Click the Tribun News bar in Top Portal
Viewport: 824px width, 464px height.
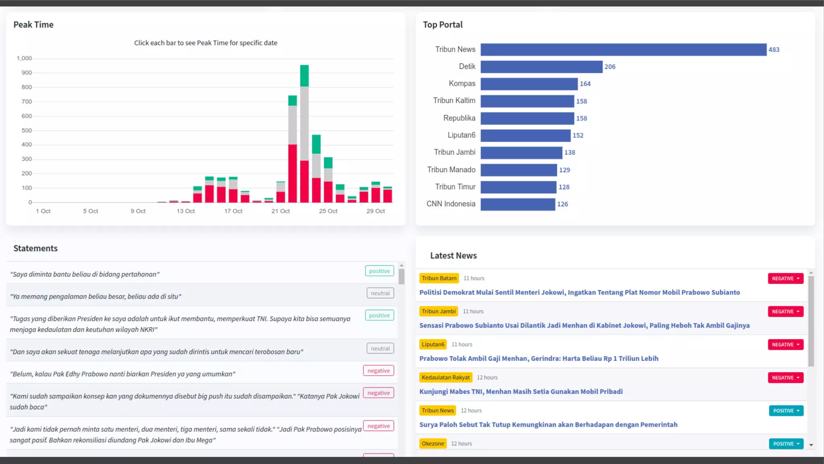pyautogui.click(x=623, y=50)
